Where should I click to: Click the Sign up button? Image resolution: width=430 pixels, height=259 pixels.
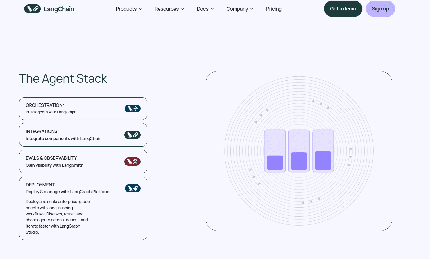tap(381, 9)
